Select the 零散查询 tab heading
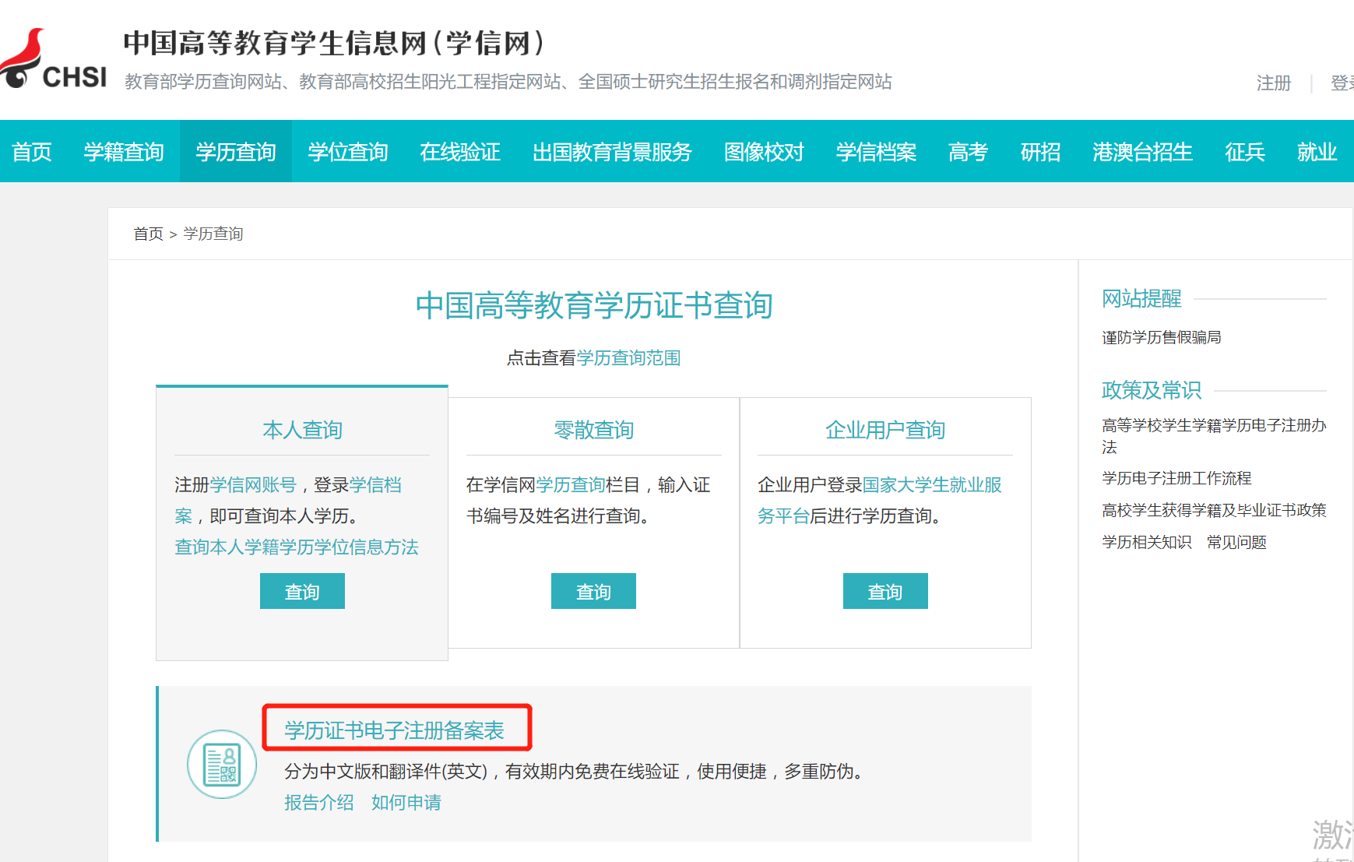The height and width of the screenshot is (862, 1354). (x=593, y=430)
